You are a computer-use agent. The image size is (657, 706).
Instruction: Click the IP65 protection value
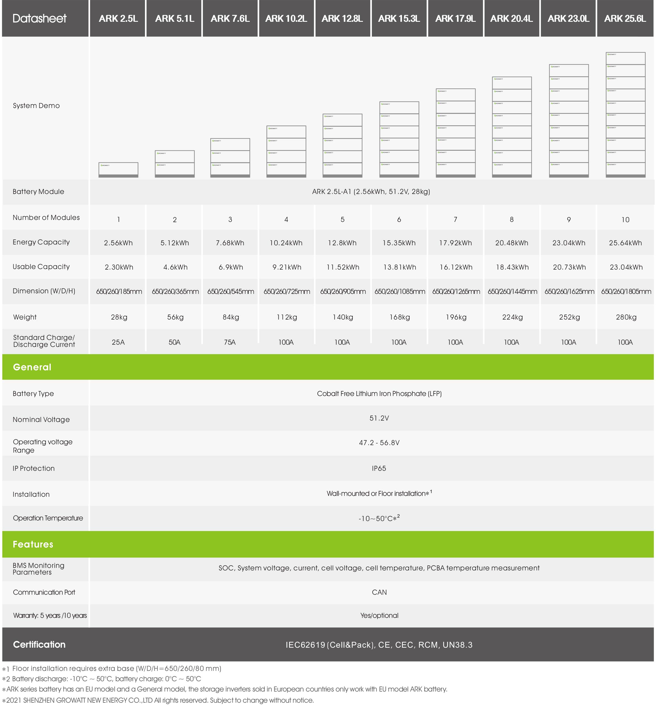click(379, 469)
